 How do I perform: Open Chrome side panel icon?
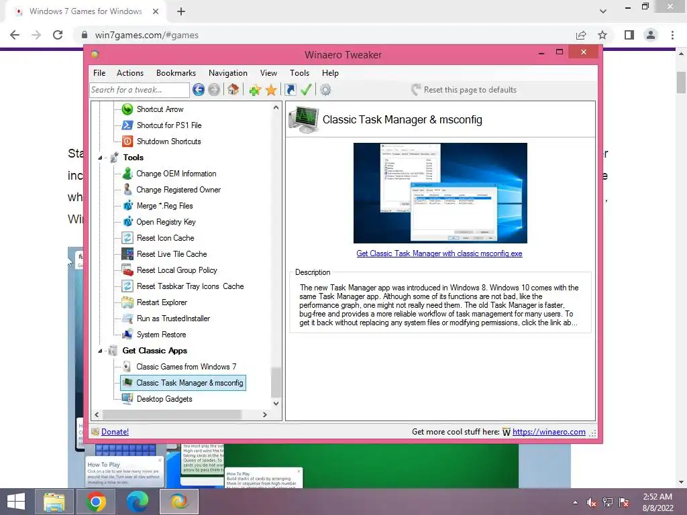click(629, 35)
